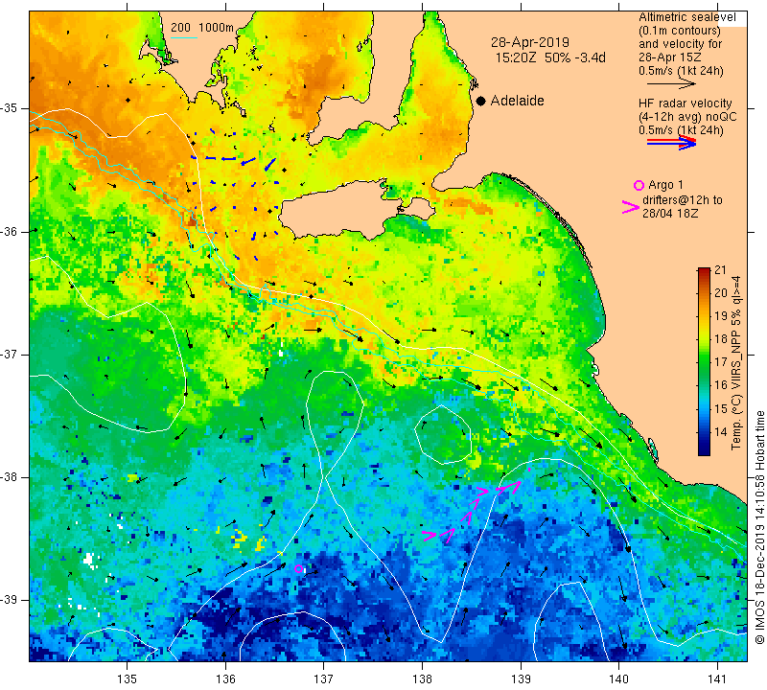Click the 'Altimetric sealevel' legend title
This screenshot has width=767, height=690.
click(x=686, y=17)
